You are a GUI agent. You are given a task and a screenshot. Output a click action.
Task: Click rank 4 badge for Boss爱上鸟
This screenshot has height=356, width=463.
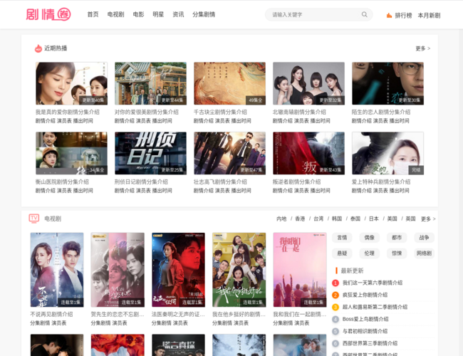pyautogui.click(x=335, y=319)
